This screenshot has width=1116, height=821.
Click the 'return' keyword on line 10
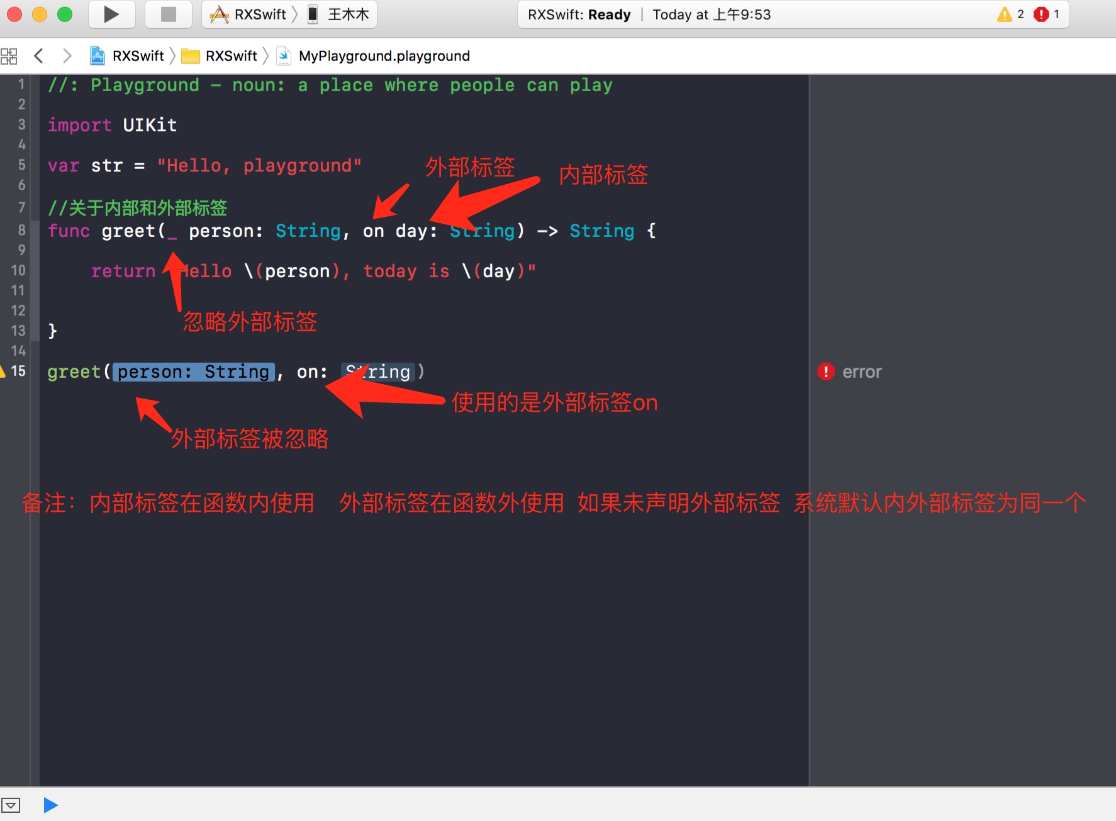[x=123, y=271]
